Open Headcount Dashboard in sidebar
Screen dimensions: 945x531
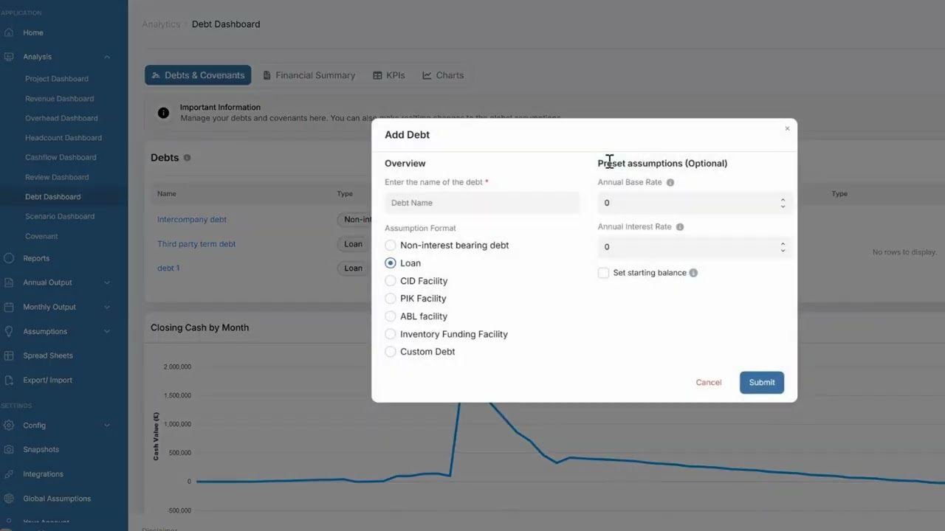point(63,138)
